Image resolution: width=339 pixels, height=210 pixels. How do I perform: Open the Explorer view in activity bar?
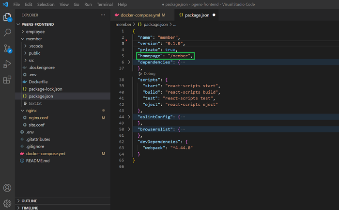pyautogui.click(x=7, y=17)
